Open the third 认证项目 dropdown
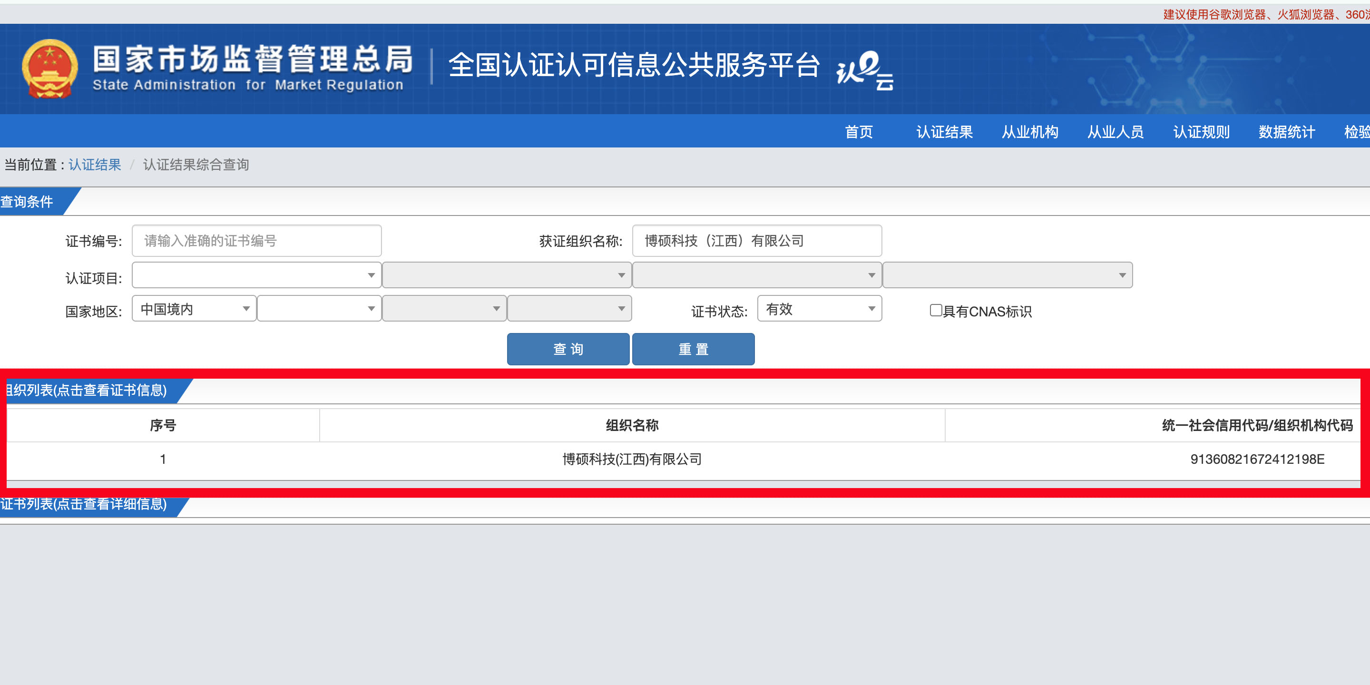The height and width of the screenshot is (685, 1370). (x=757, y=275)
